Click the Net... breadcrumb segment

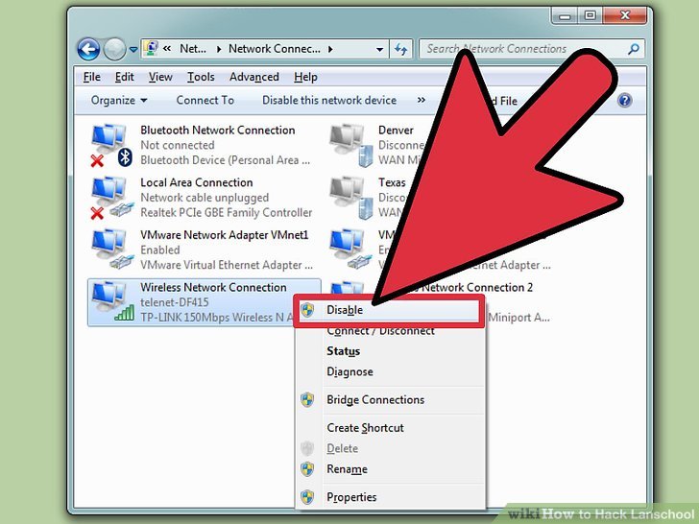pos(193,49)
